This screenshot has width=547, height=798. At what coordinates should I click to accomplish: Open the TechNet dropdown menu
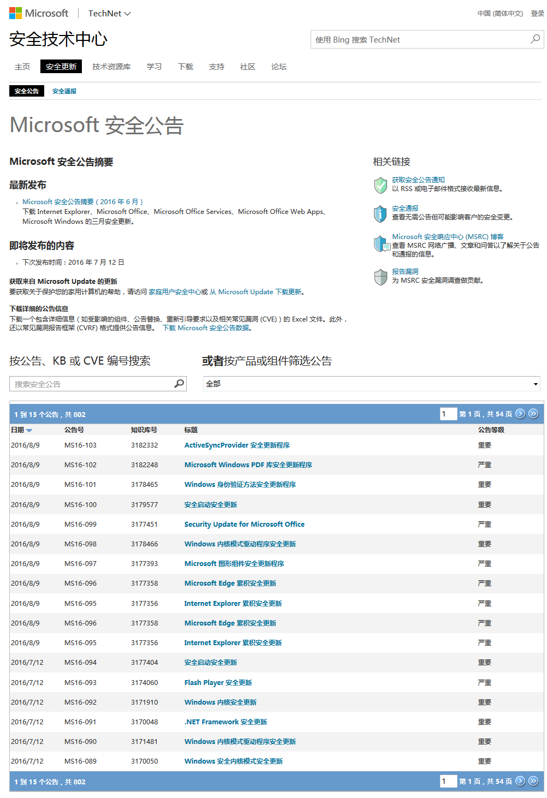109,13
